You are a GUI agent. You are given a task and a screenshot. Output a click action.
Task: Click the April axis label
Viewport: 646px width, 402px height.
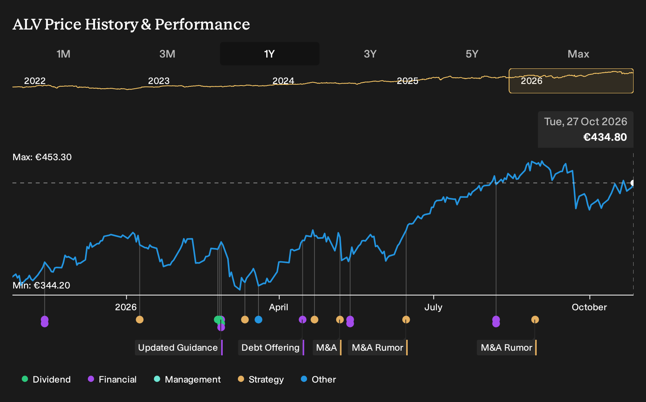(279, 307)
